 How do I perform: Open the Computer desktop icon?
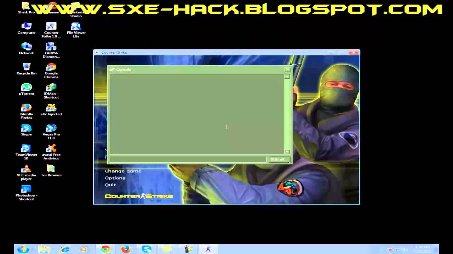[x=27, y=29]
